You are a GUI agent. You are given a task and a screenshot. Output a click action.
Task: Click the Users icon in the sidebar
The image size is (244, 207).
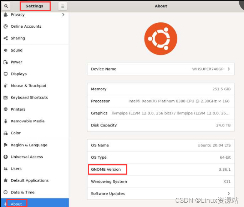[x=6, y=169]
